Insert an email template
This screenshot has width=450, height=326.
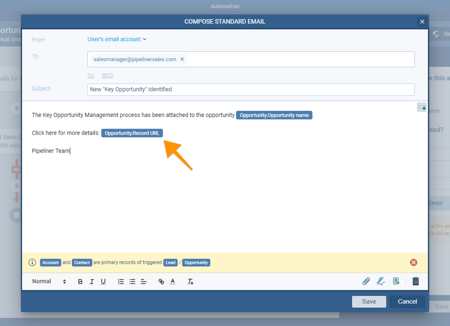click(396, 281)
